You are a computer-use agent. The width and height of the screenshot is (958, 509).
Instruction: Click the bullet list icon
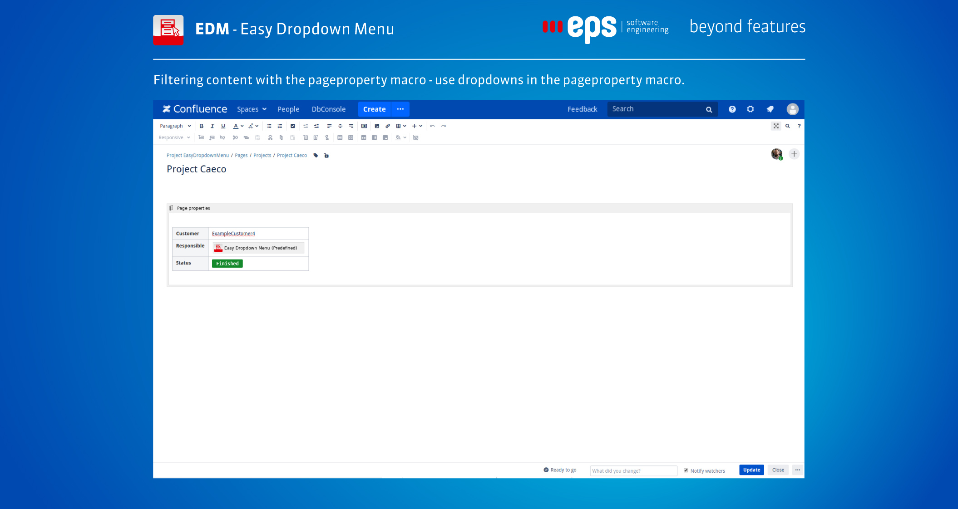click(x=269, y=126)
